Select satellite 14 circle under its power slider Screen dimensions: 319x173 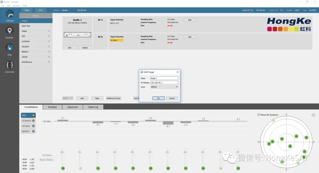click(115, 168)
